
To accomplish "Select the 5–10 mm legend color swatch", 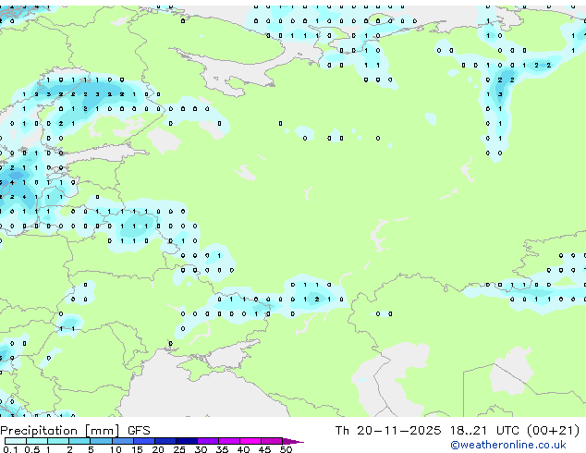I will (x=101, y=441).
